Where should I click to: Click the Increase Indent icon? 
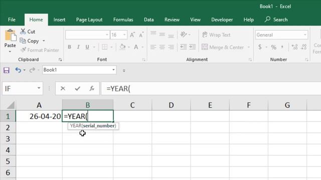(x=193, y=47)
